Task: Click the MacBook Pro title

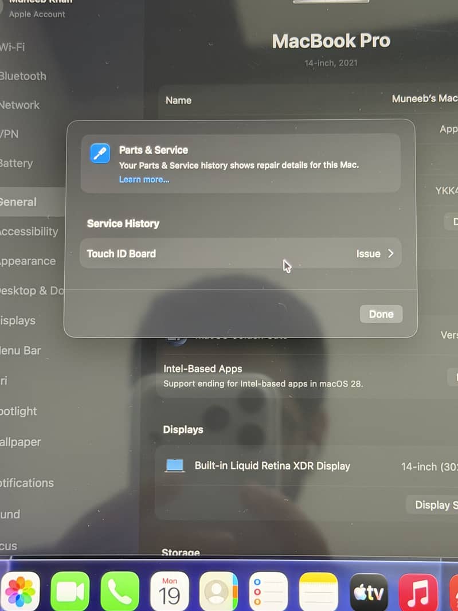Action: (331, 41)
